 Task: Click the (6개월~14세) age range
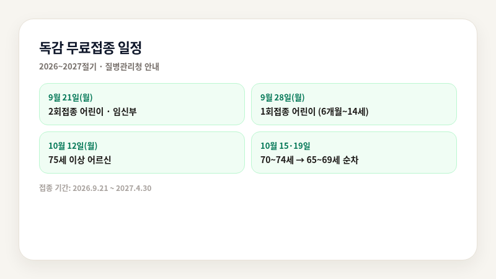[x=343, y=112]
